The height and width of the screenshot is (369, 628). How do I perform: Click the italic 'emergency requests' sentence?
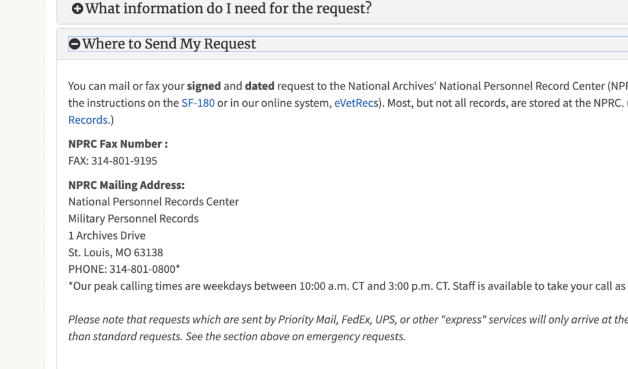296,337
